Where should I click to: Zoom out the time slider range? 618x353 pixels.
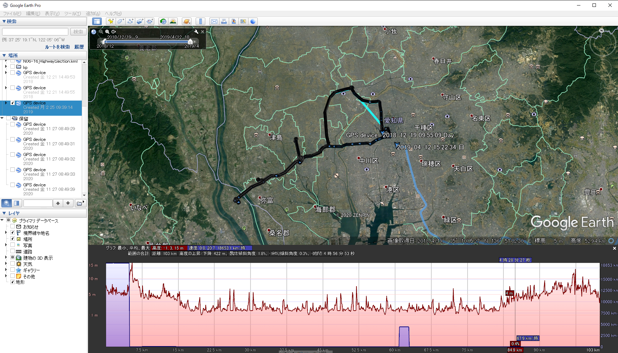(101, 32)
